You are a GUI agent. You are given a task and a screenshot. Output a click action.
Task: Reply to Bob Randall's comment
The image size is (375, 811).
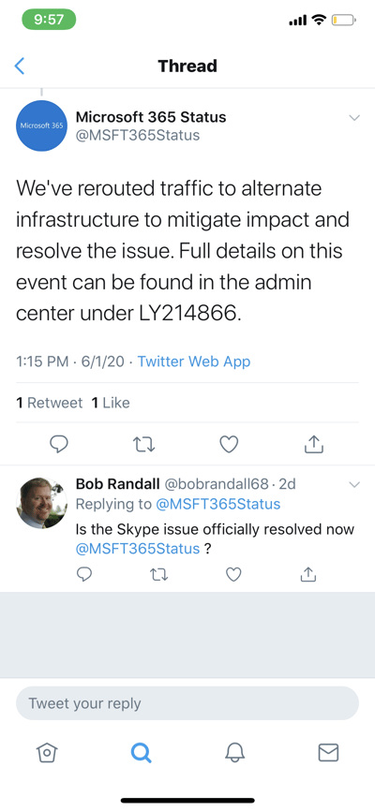tap(86, 574)
